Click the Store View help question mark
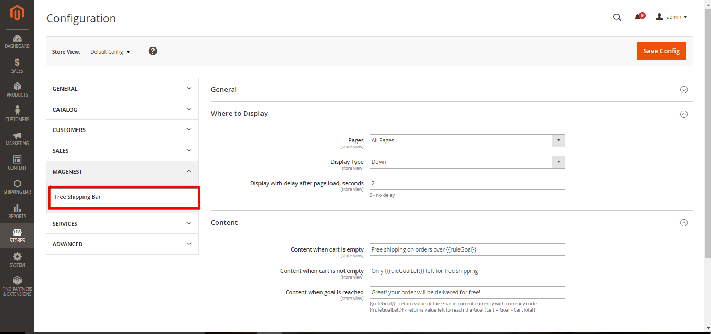This screenshot has height=334, width=711. (153, 51)
